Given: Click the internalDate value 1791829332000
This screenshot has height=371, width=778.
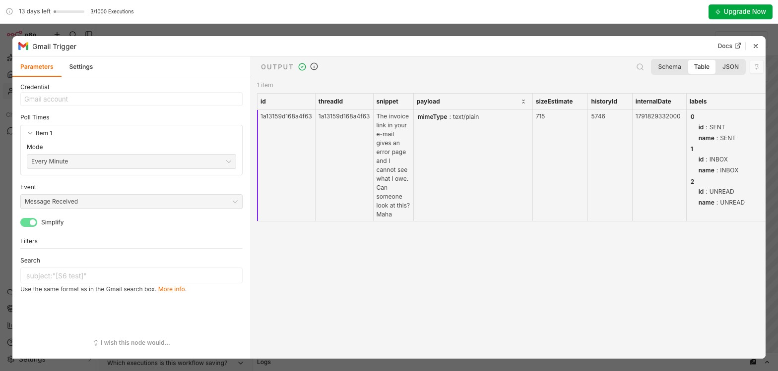Looking at the screenshot, I should pos(658,116).
